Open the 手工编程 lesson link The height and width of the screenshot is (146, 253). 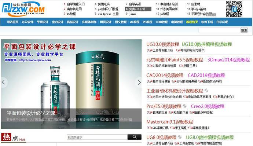click(180, 128)
